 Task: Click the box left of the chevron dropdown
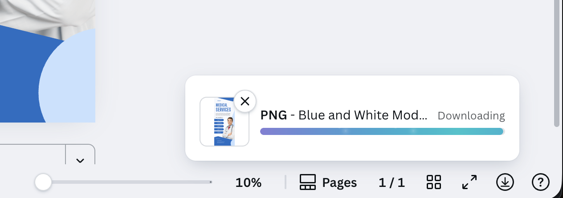pos(31,155)
